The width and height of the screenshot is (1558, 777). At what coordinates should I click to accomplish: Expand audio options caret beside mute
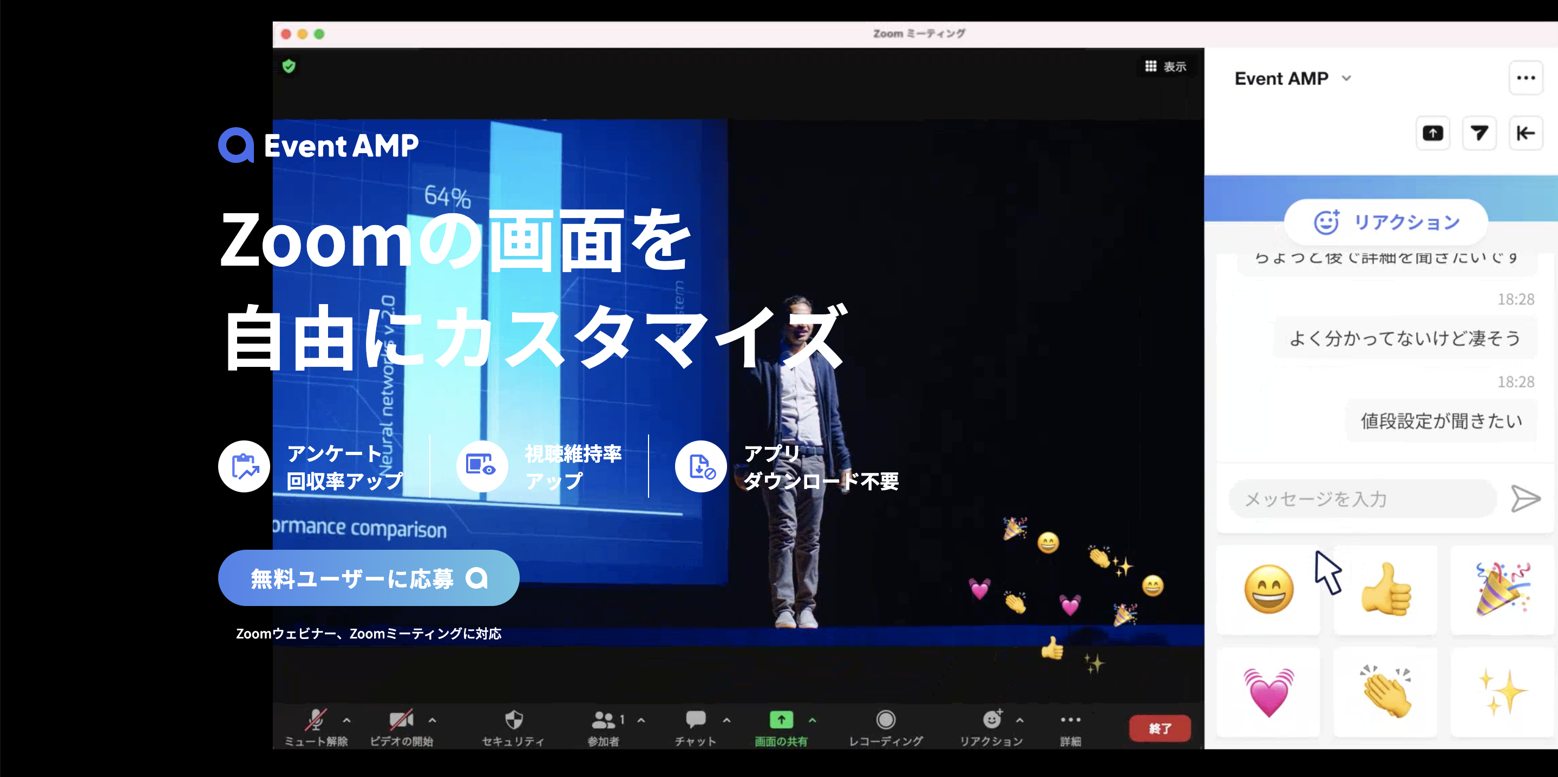tap(346, 720)
